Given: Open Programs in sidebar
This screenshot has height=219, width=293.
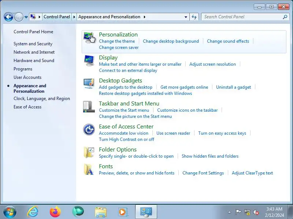Looking at the screenshot, I should [x=23, y=69].
